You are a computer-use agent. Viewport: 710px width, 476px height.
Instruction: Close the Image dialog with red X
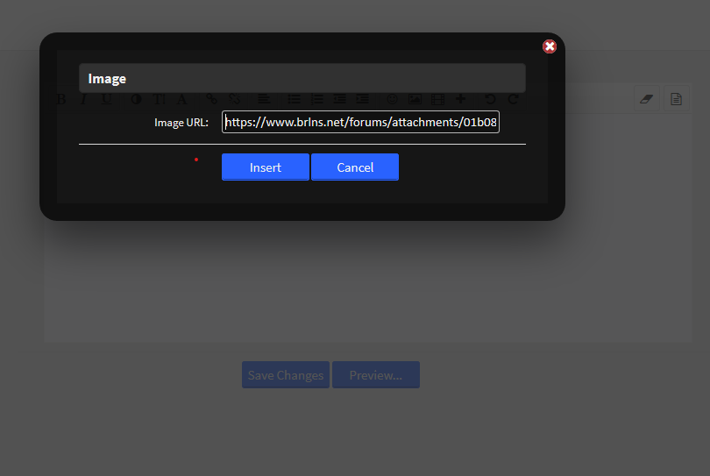[x=550, y=46]
